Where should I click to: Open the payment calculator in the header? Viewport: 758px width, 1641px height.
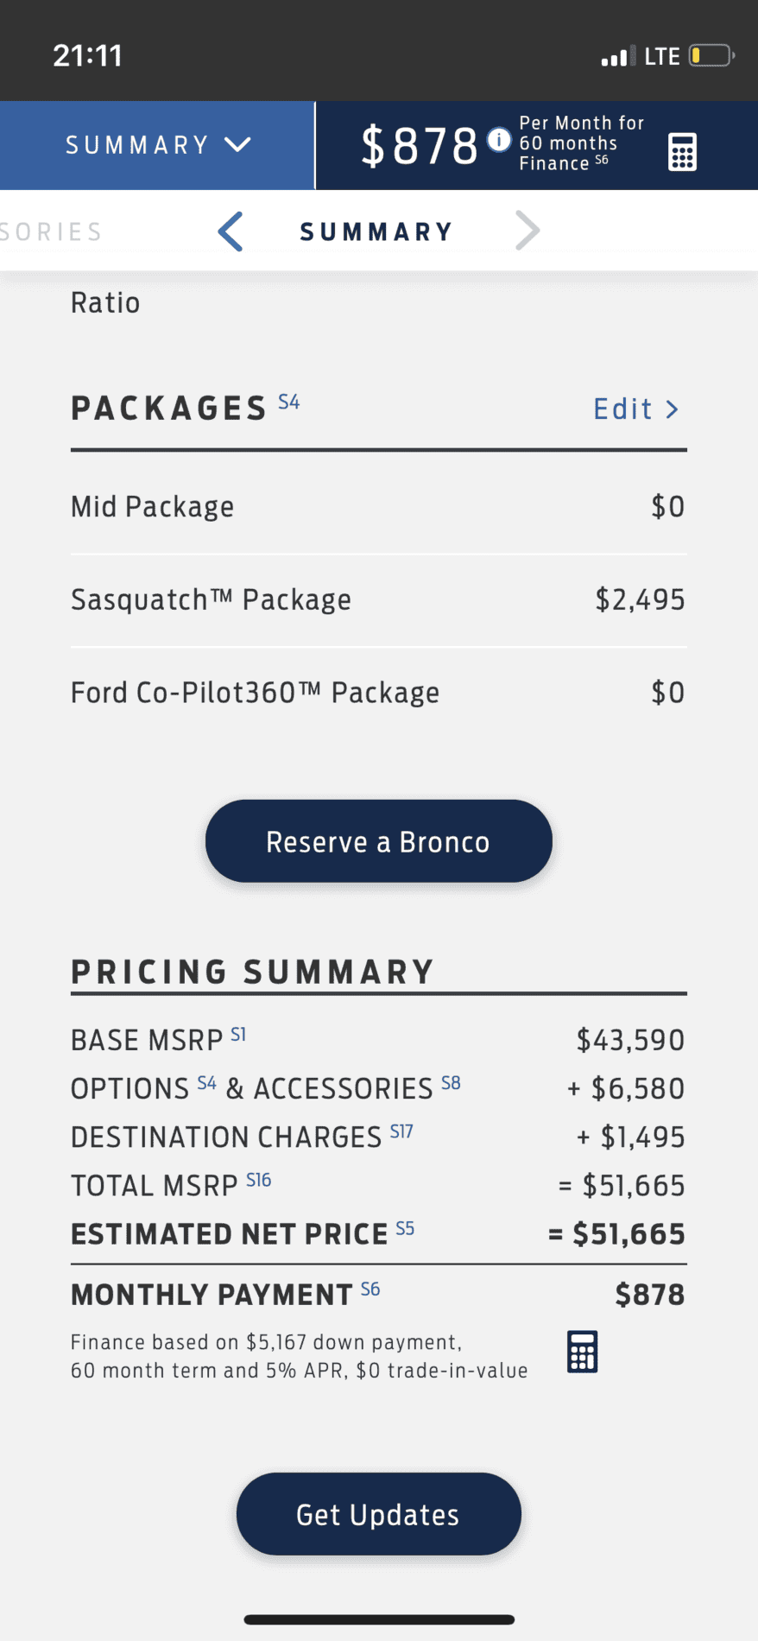pos(682,152)
